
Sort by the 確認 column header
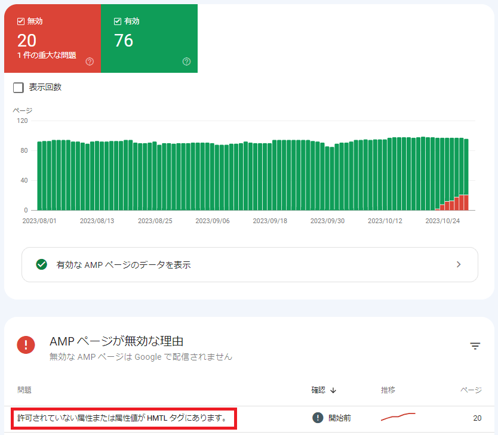[319, 390]
